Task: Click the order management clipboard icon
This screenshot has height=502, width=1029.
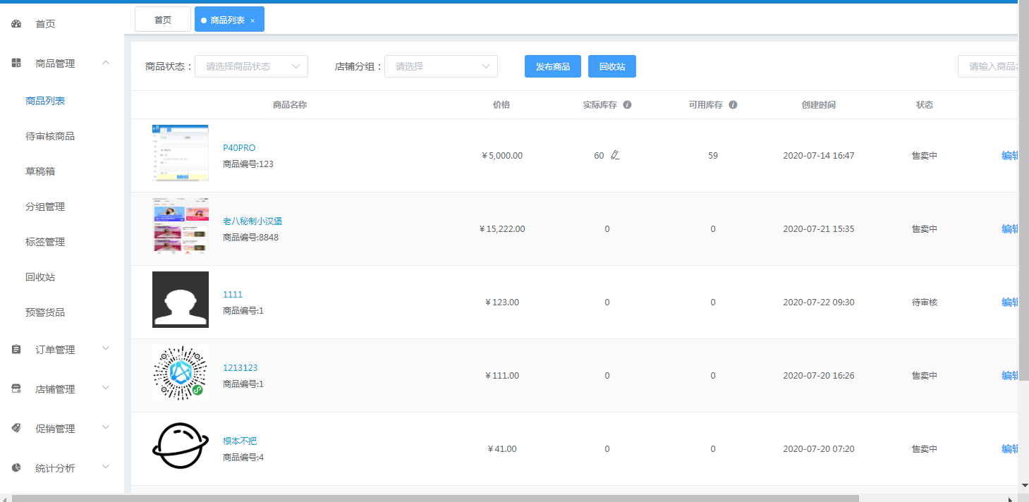Action: pyautogui.click(x=16, y=350)
